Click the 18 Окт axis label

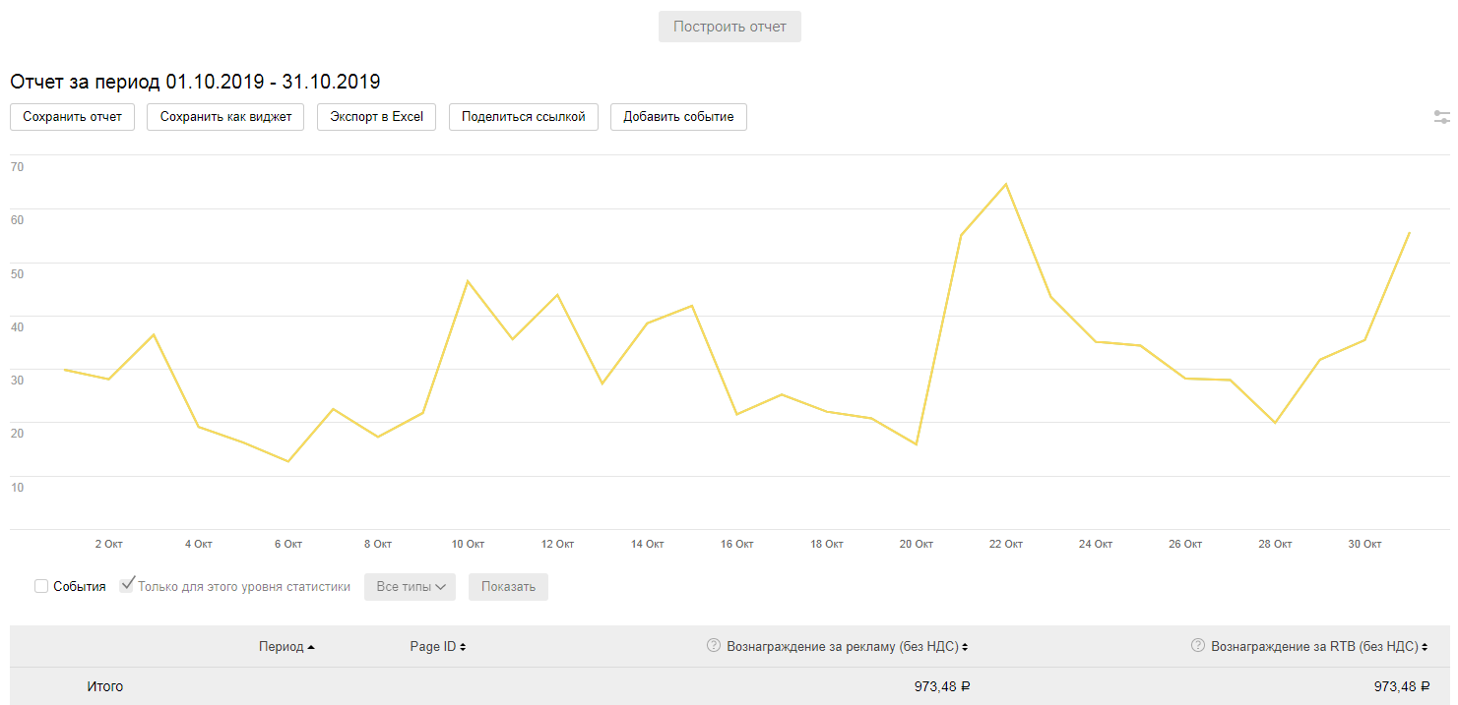(x=827, y=544)
